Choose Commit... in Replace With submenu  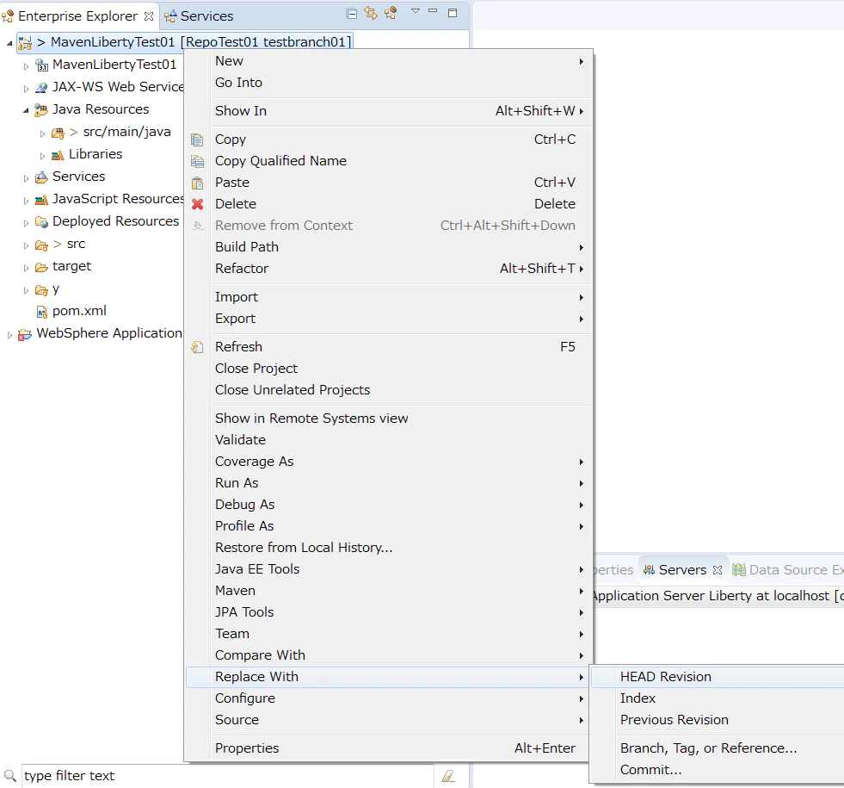pyautogui.click(x=718, y=770)
